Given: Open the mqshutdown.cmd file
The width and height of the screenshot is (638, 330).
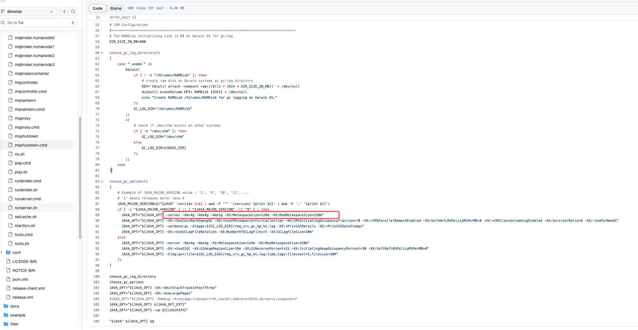Looking at the screenshot, I should pyautogui.click(x=31, y=145).
